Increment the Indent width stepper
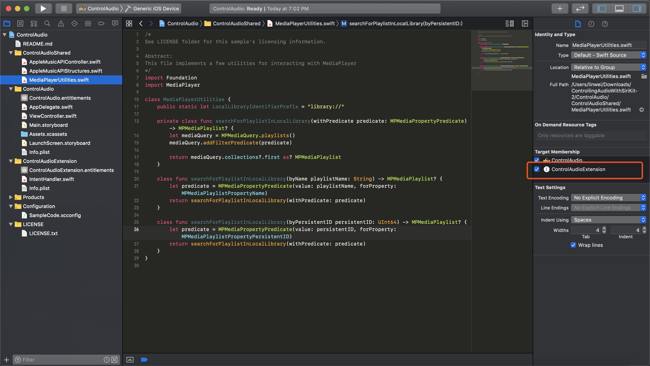The width and height of the screenshot is (650, 366). [644, 228]
